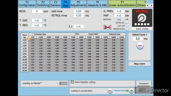Viewport: 171px width, 96px height.
Task: Click map cell 127 at 14.00 / 750
Action: 33,65
